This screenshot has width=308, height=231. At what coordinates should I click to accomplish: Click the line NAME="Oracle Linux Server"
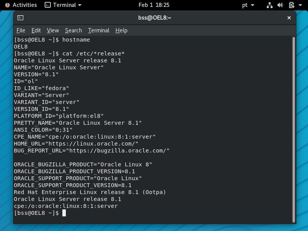59,67
